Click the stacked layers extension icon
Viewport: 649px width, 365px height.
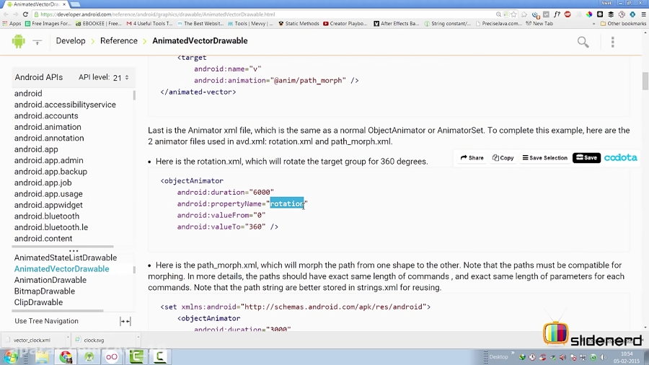click(x=611, y=14)
